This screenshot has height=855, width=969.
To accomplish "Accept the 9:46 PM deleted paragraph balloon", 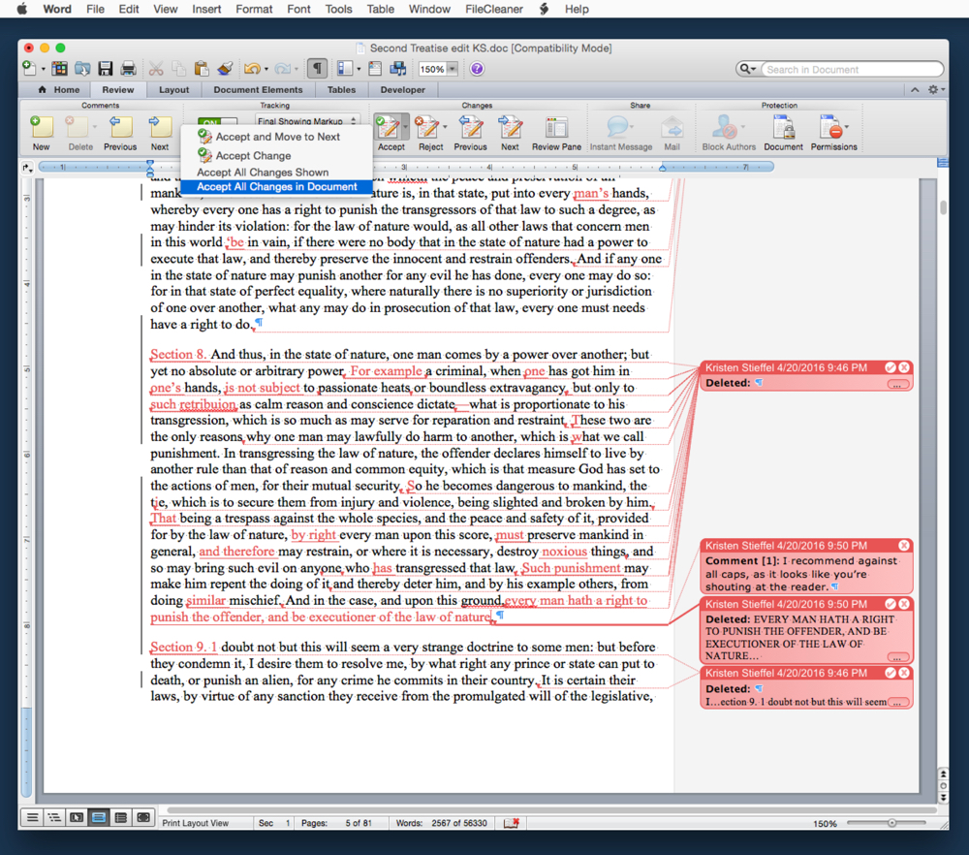I will (890, 368).
